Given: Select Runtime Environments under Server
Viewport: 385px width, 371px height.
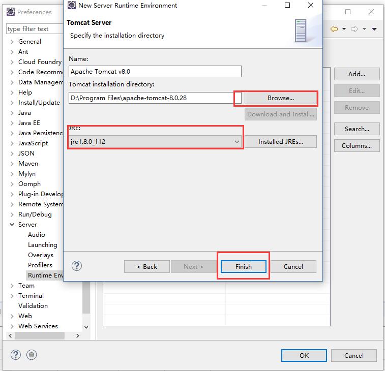Looking at the screenshot, I should click(x=45, y=275).
